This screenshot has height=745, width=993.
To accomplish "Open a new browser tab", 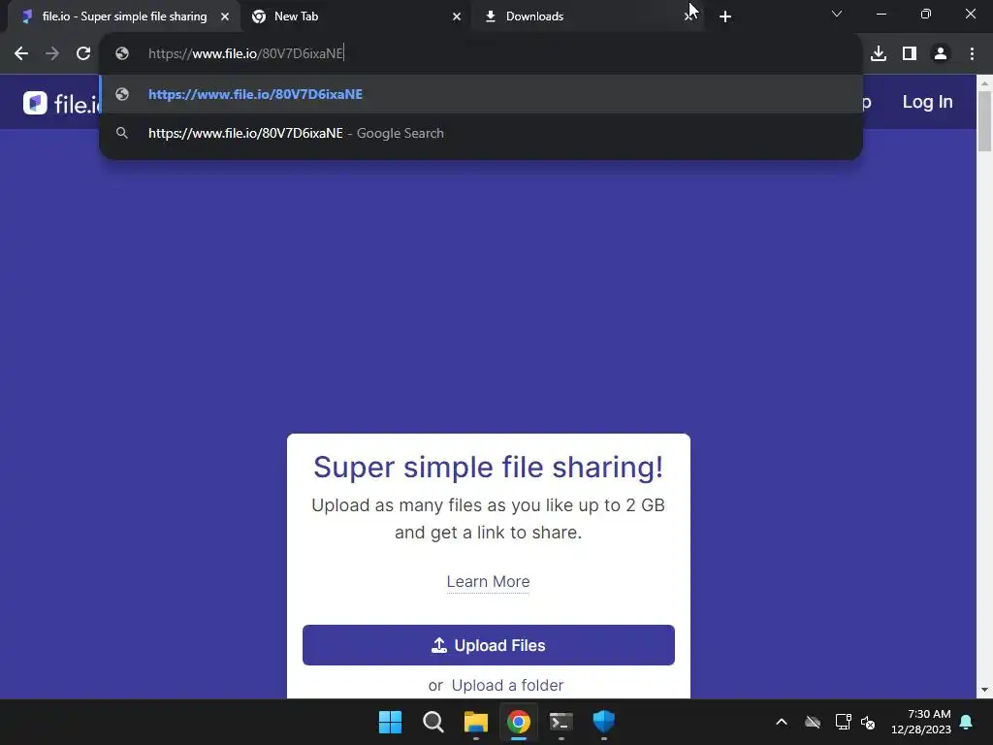I will [x=725, y=16].
